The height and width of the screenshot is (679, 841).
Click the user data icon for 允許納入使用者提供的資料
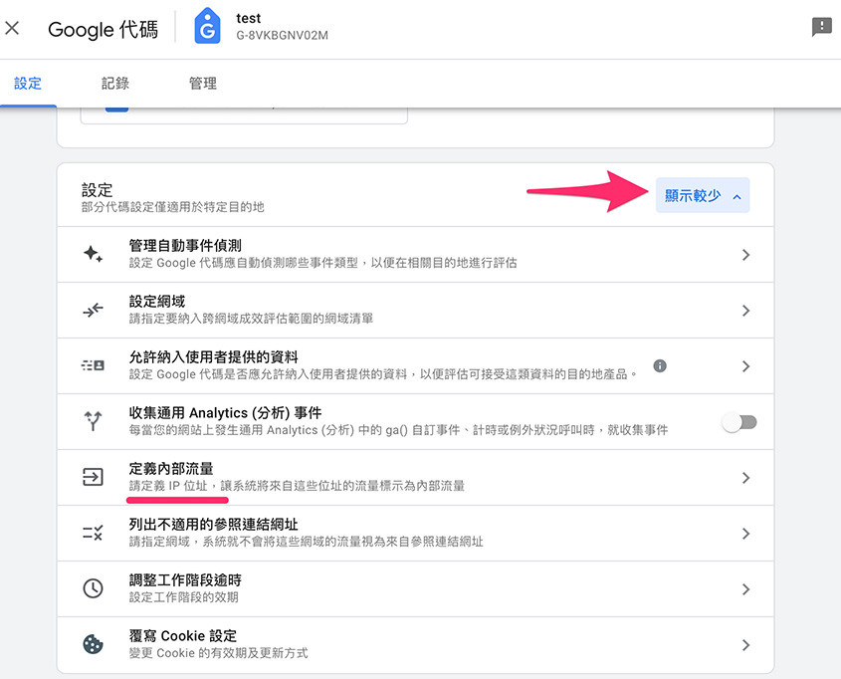pyautogui.click(x=93, y=365)
